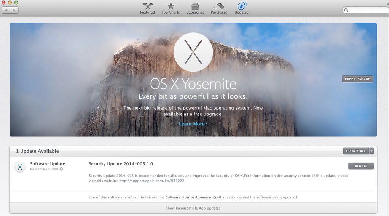Click 'Security Update 2014-005 1.0' title
This screenshot has height=216, width=389.
(121, 163)
